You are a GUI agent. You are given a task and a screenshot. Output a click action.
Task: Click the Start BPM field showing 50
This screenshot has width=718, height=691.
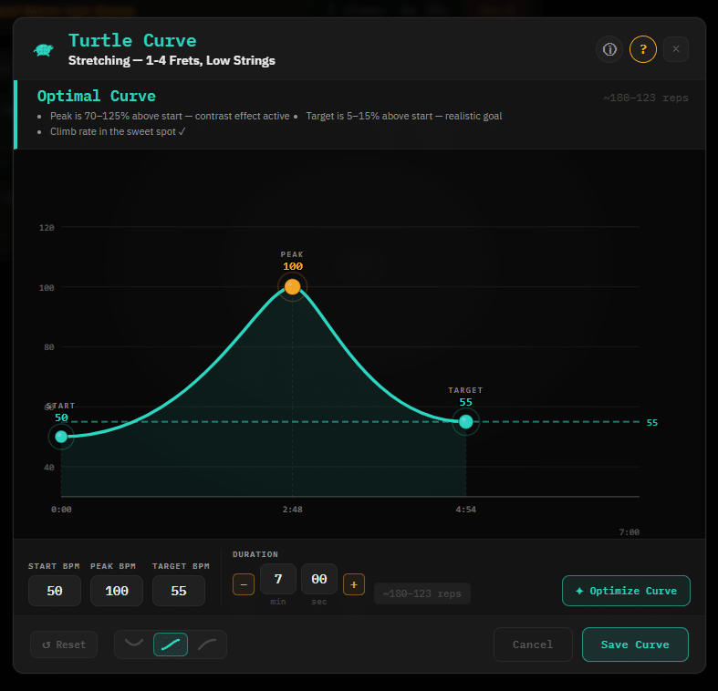(55, 591)
